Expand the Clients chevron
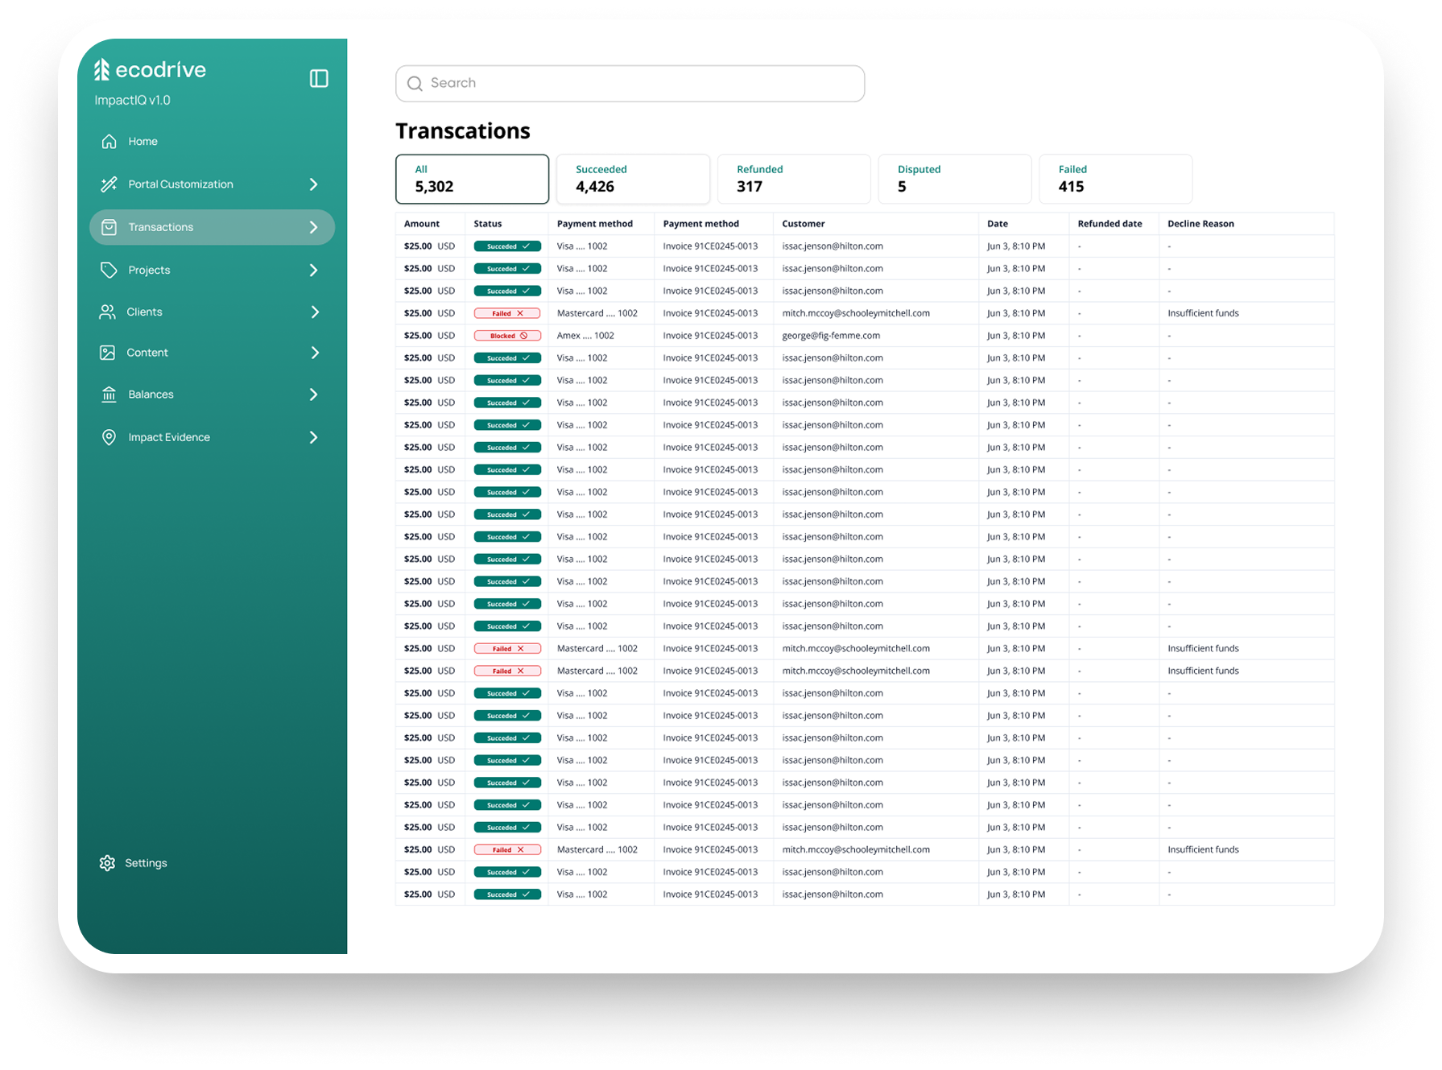 (x=315, y=312)
